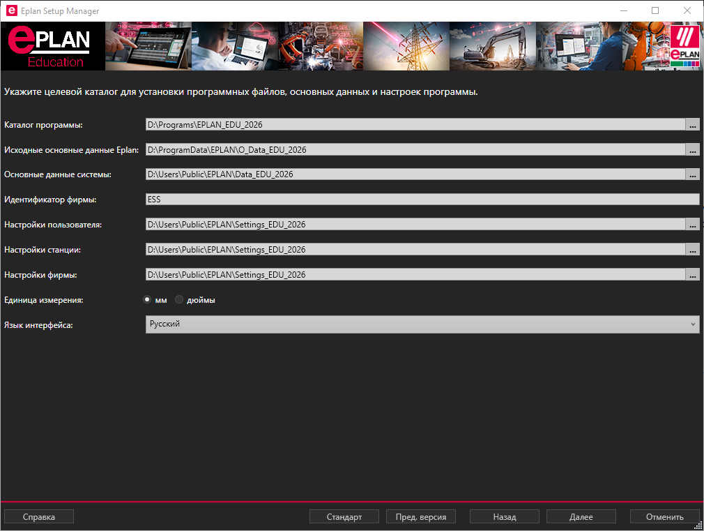Click the Eplan red 'e' title bar icon
Viewport: 704px width, 531px height.
(x=12, y=10)
